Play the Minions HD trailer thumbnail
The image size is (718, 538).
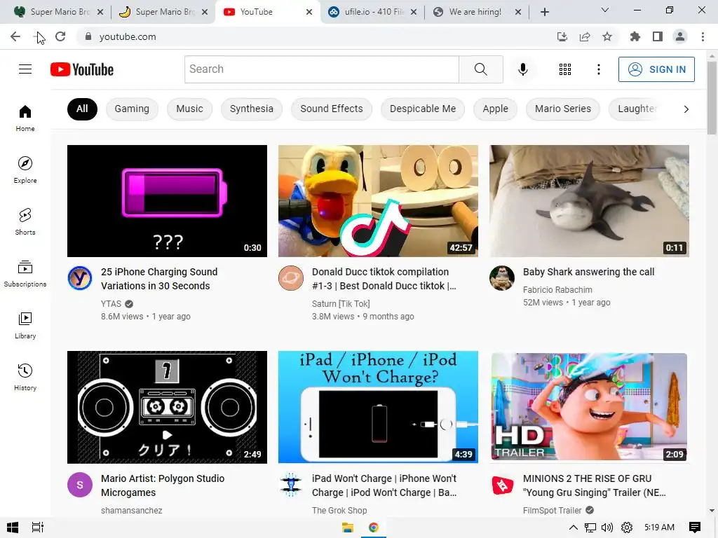tap(589, 407)
